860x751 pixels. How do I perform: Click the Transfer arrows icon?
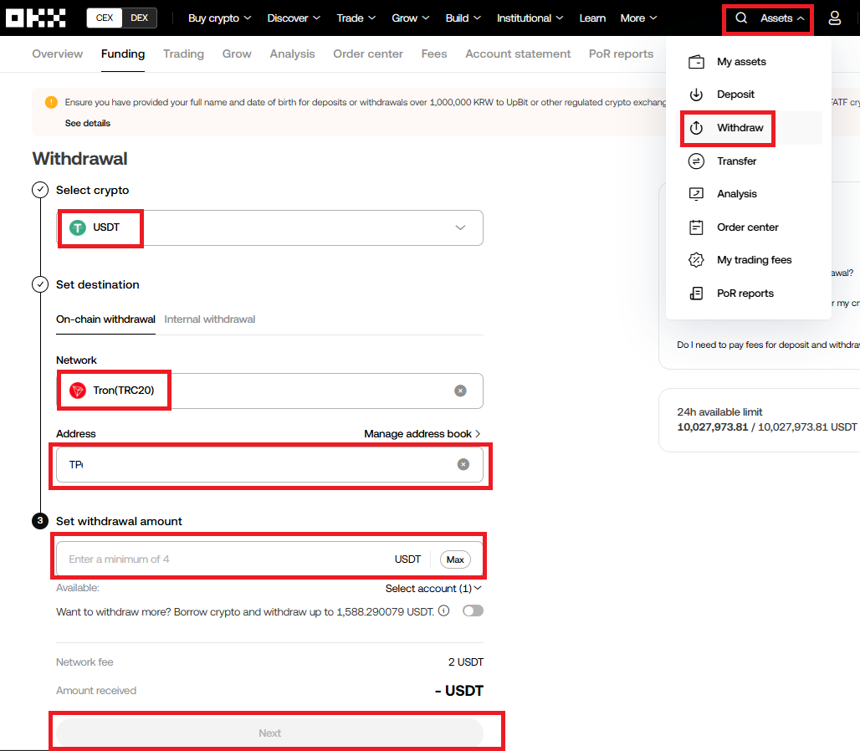[696, 161]
